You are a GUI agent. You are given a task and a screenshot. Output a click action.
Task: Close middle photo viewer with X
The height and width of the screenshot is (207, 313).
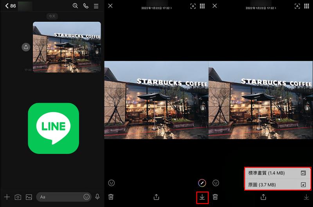pyautogui.click(x=110, y=6)
